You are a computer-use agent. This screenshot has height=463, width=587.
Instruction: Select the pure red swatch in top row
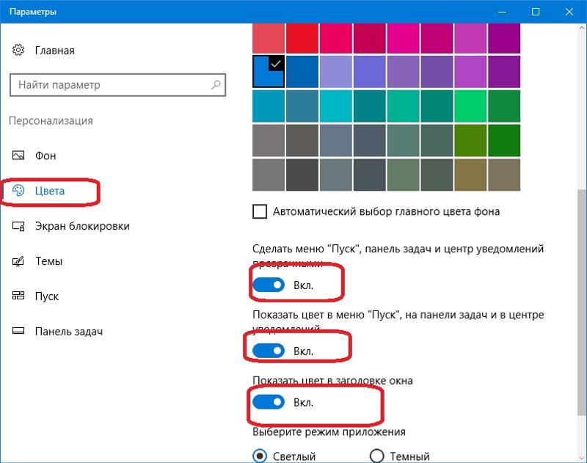tap(302, 38)
